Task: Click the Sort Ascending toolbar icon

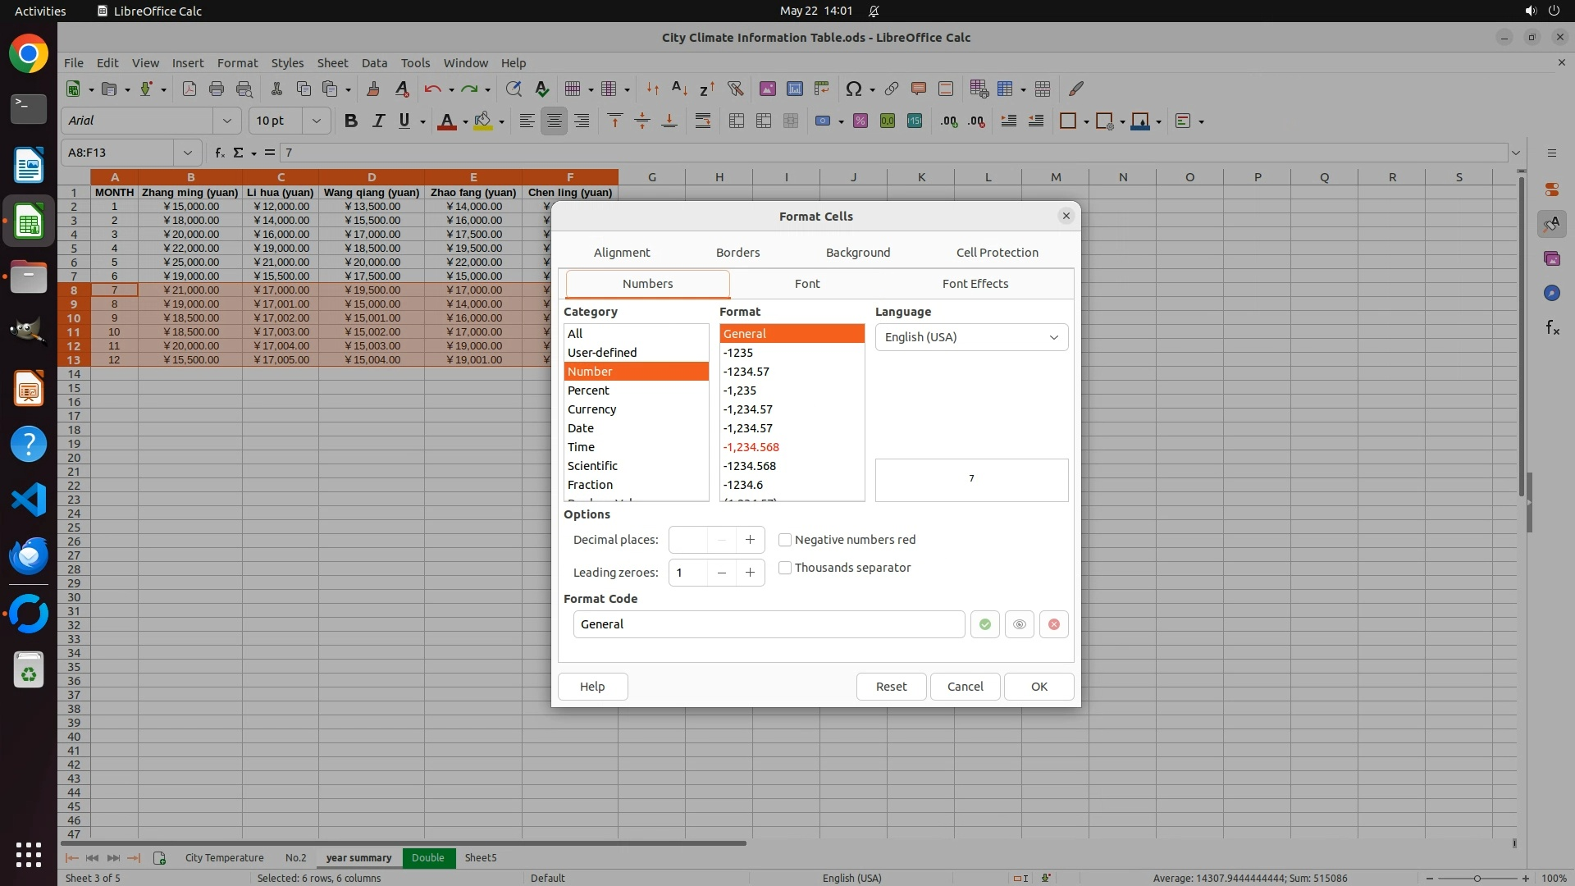Action: pos(679,89)
